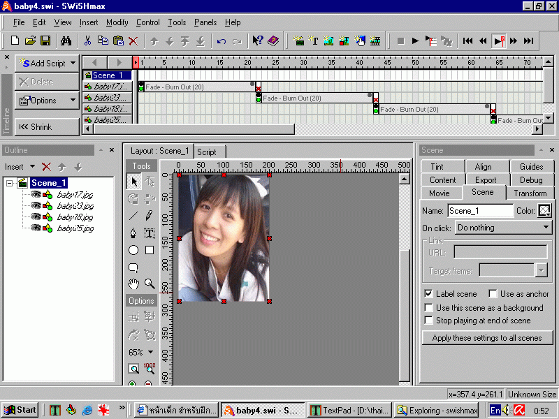Select the Pen (Bezier) tool

133,233
